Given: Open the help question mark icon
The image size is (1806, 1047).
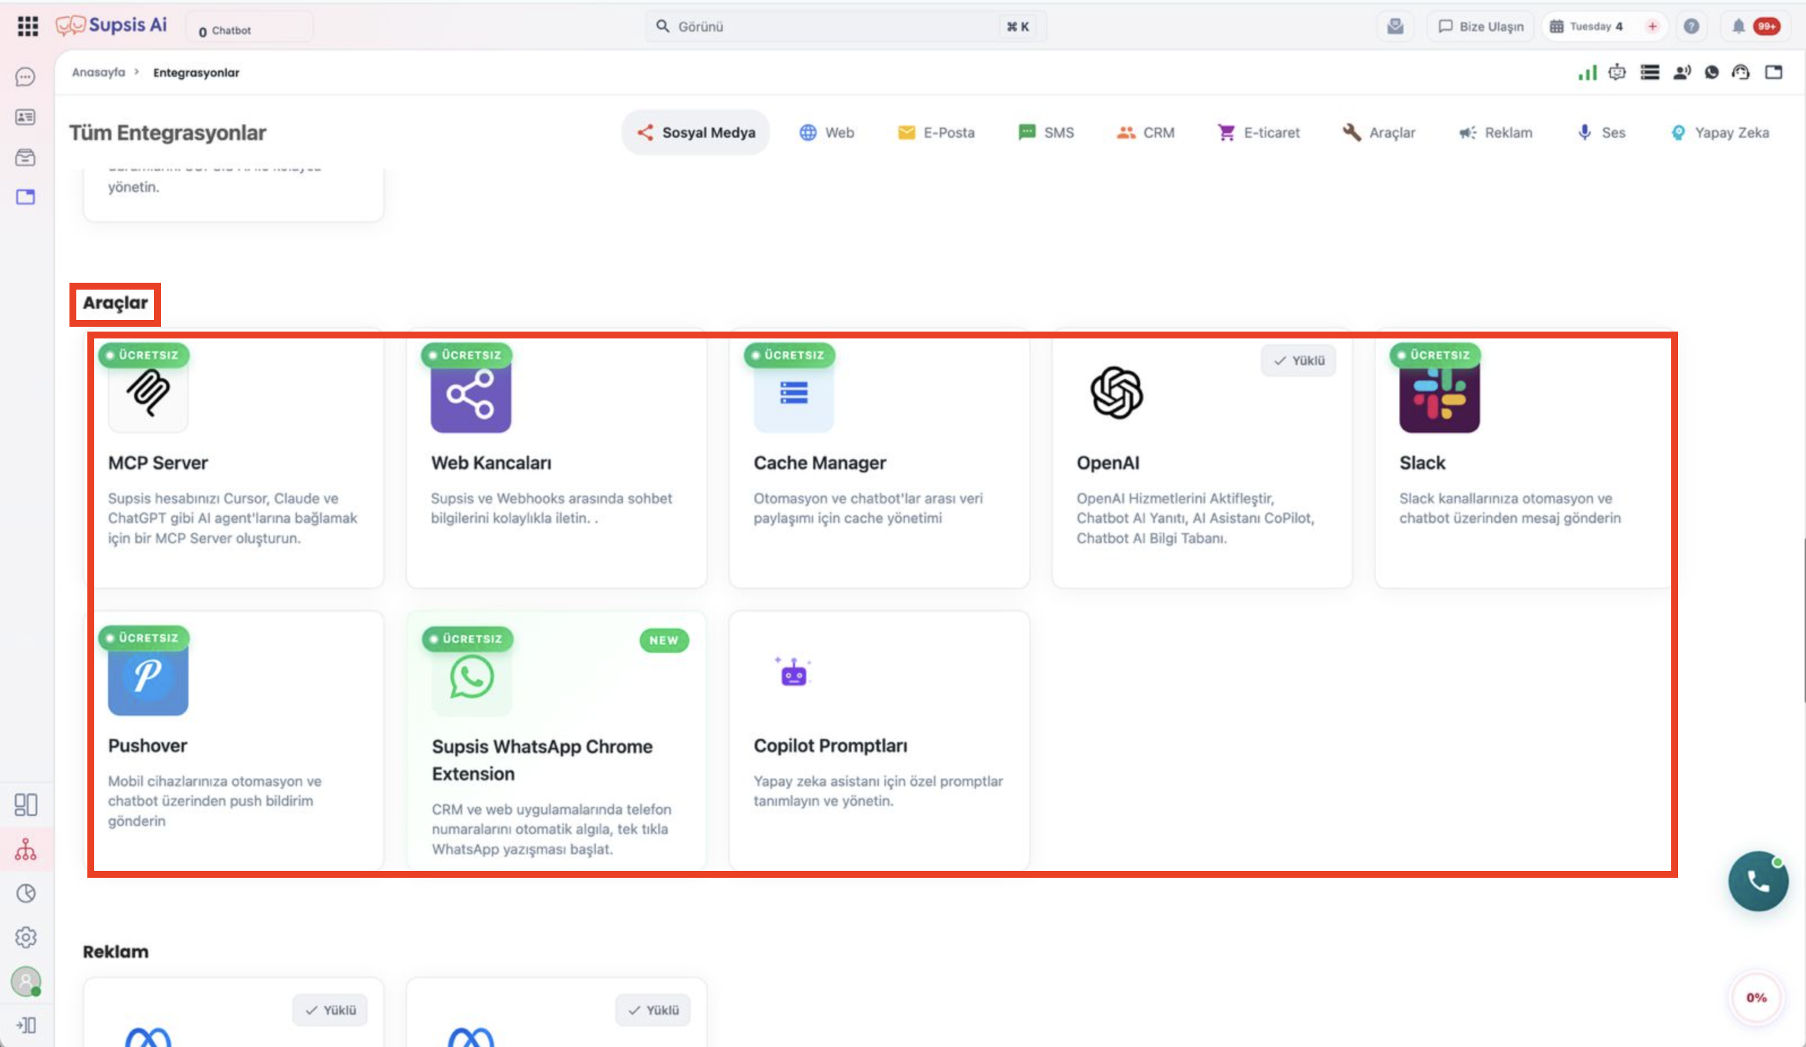Looking at the screenshot, I should 1691,27.
